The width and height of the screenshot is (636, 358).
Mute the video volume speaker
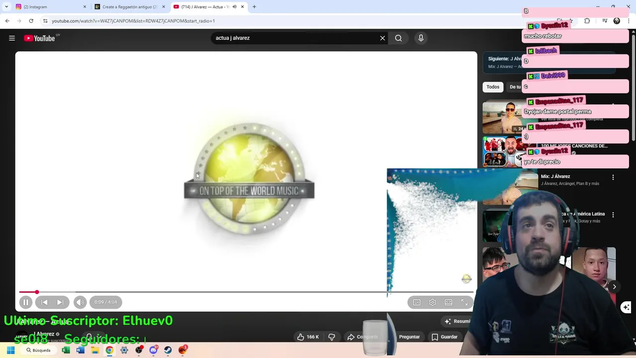[80, 302]
